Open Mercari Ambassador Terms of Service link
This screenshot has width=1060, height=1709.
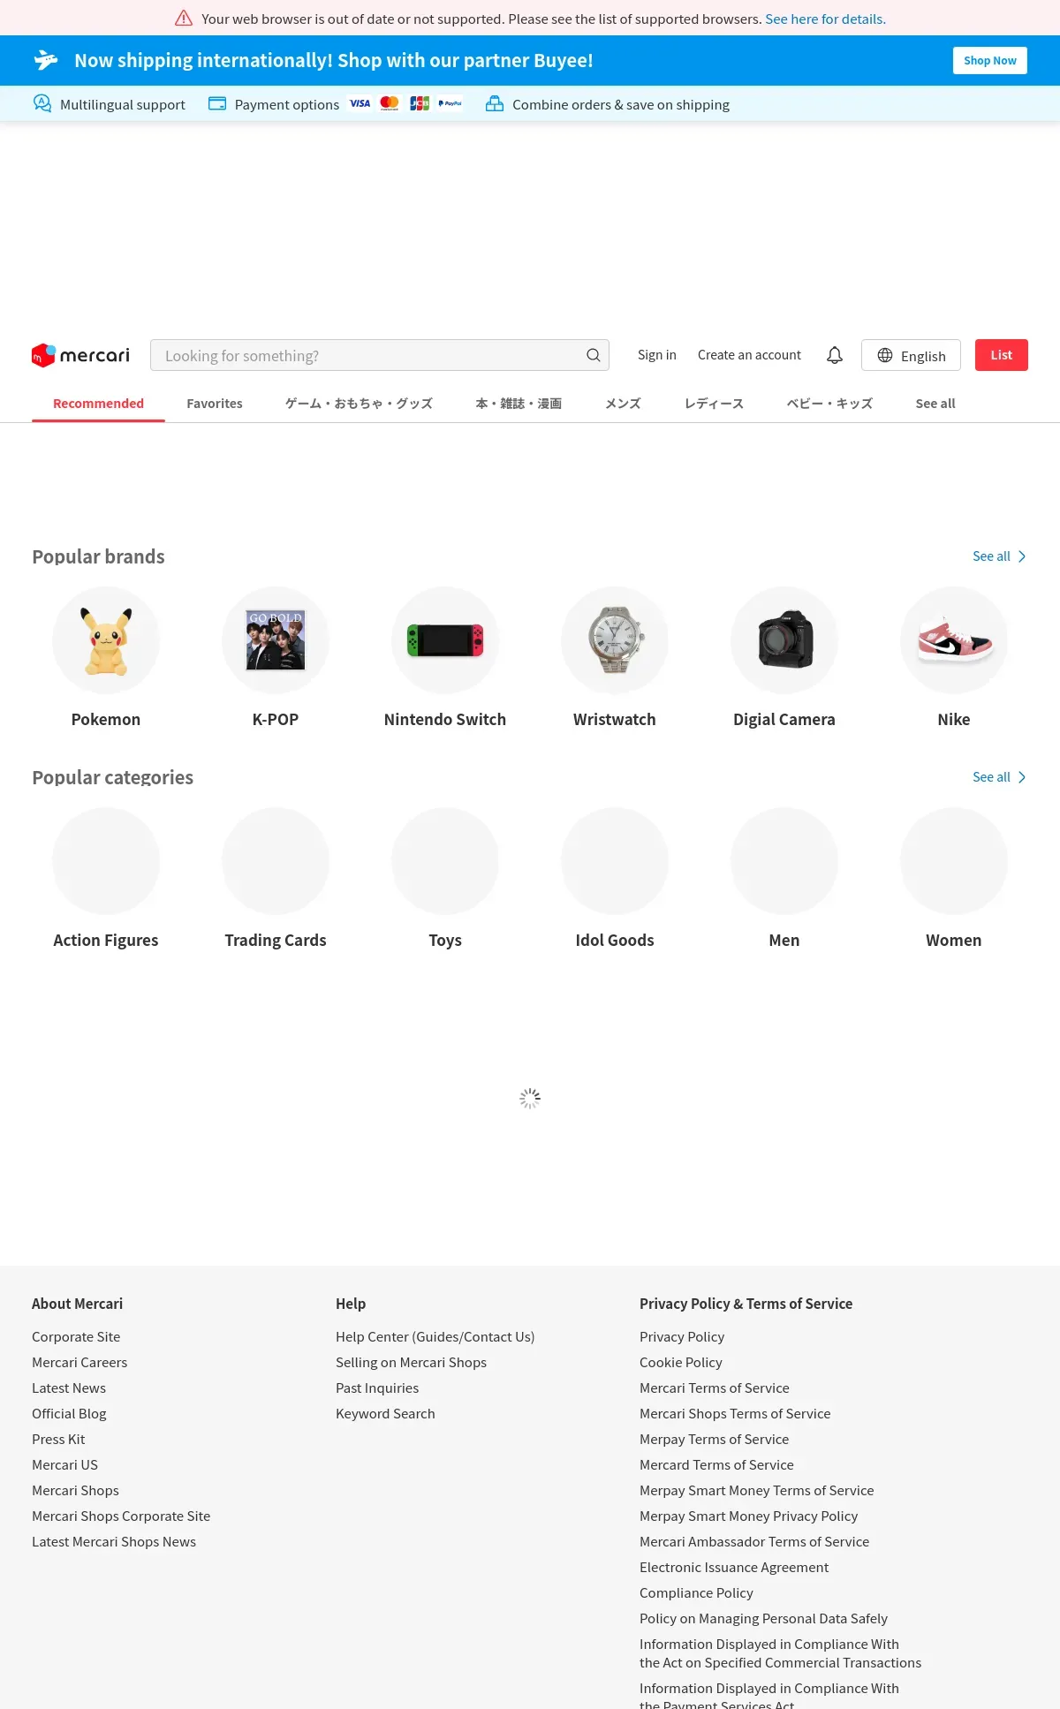click(x=754, y=1542)
